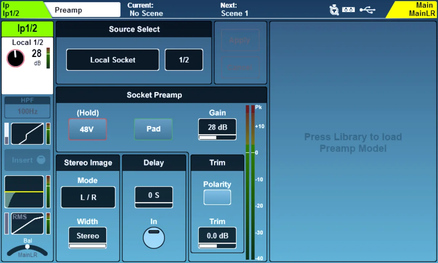Click the tape recorder icon in top bar
The width and height of the screenshot is (438, 263).
(x=349, y=10)
